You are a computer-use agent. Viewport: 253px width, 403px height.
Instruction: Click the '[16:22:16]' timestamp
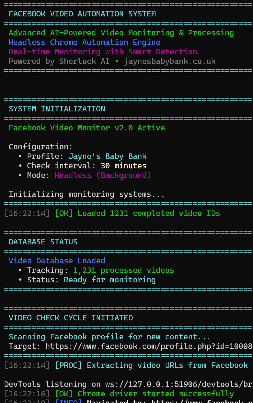pos(27,394)
